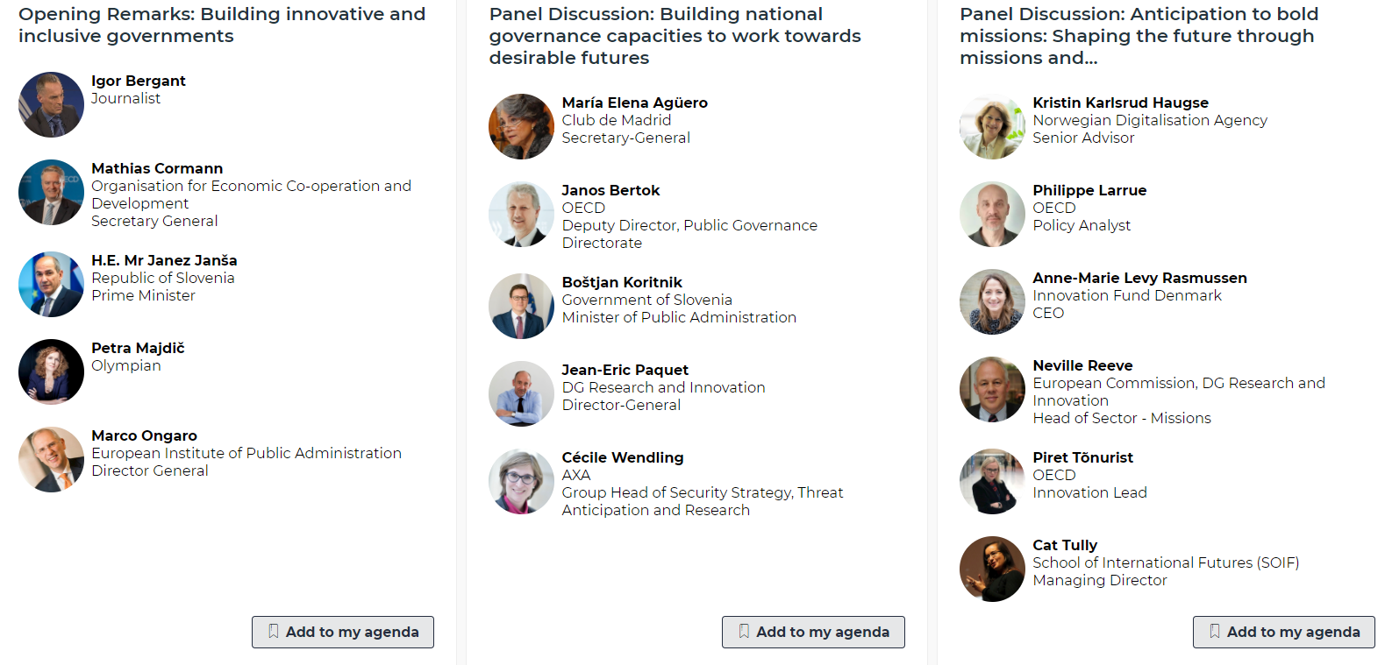
Task: Click bookmark icon on third agenda button
Action: (1215, 632)
